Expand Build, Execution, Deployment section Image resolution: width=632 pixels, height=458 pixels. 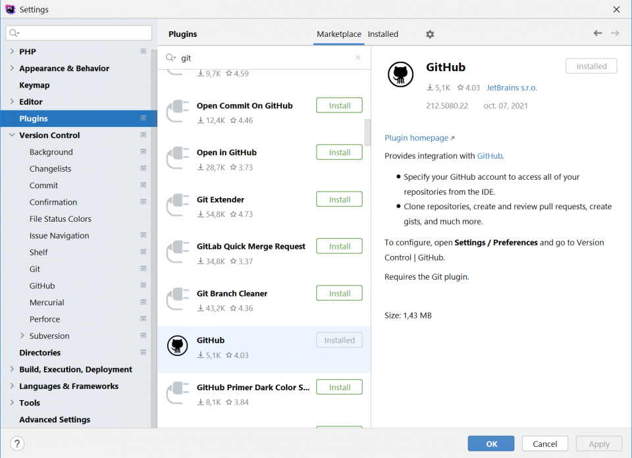pyautogui.click(x=12, y=369)
